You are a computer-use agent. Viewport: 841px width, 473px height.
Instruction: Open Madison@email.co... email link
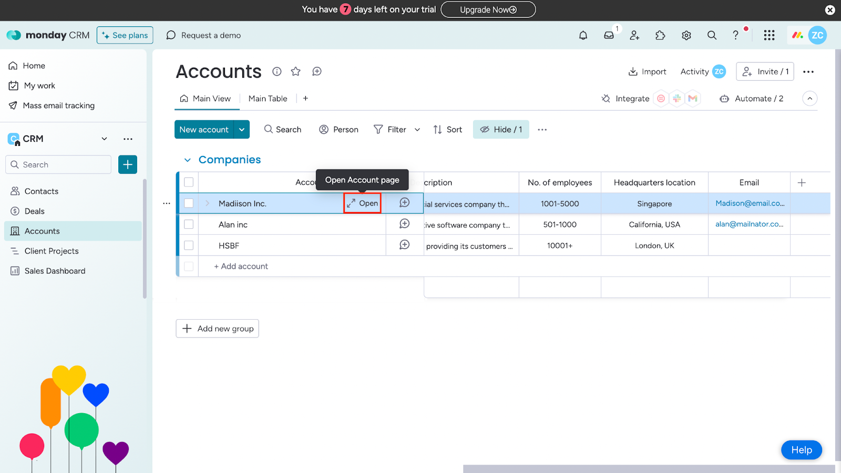pos(750,203)
